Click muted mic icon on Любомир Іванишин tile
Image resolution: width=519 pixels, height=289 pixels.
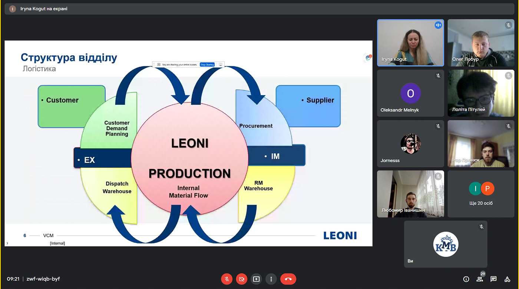tap(438, 176)
